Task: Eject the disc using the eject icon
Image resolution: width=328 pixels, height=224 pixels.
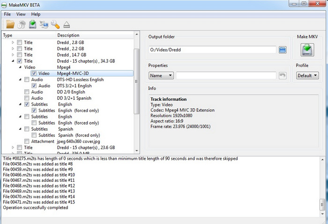Action: (x=67, y=24)
